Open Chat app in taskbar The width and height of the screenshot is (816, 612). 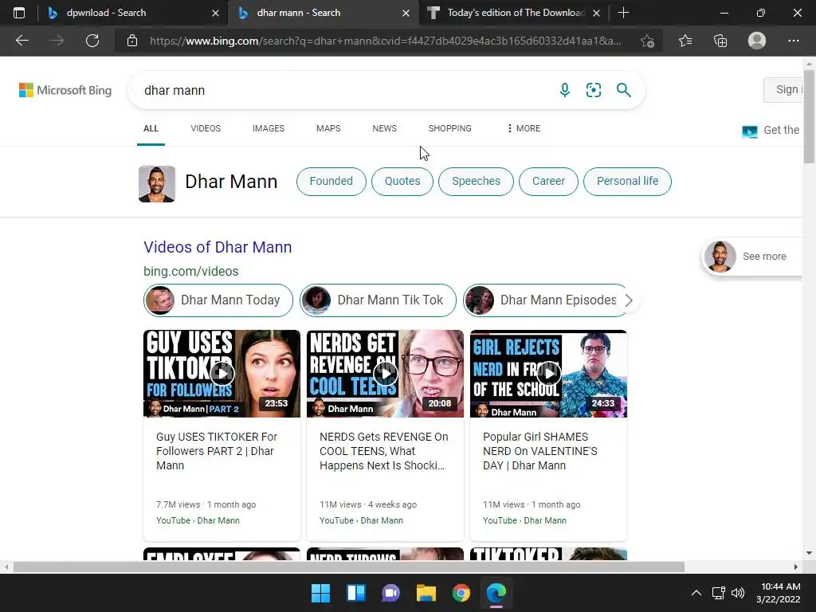(390, 593)
